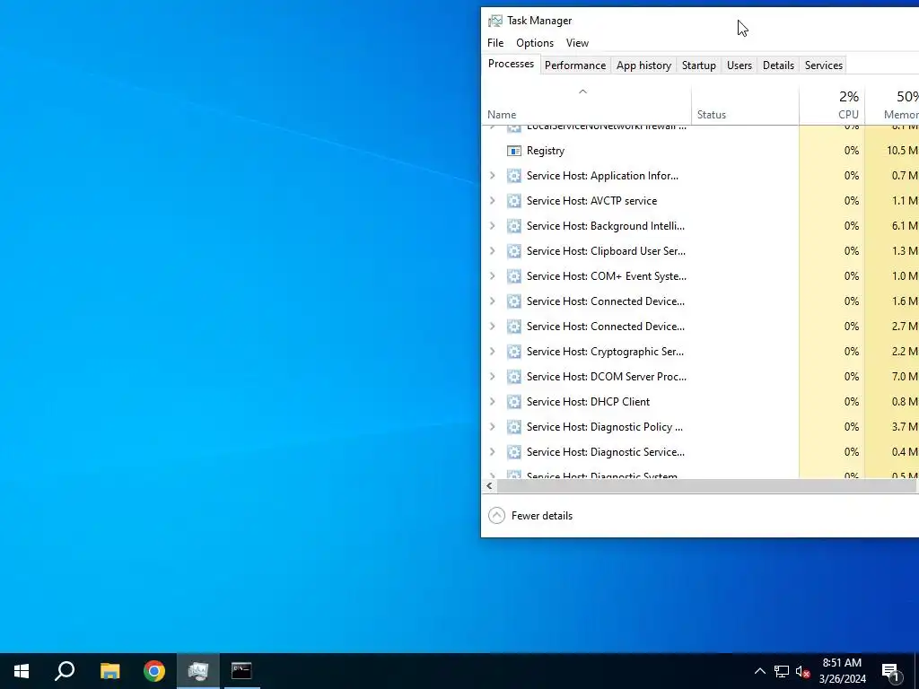Click the 3.7 M memory value

click(905, 426)
